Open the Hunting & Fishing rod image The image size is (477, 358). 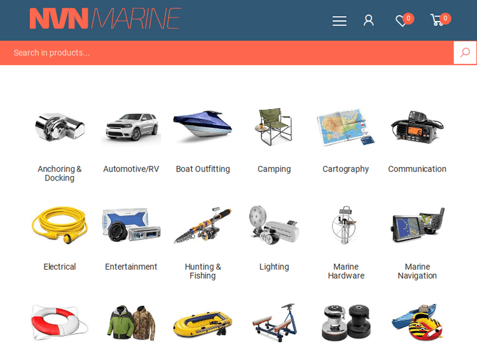pos(203,226)
